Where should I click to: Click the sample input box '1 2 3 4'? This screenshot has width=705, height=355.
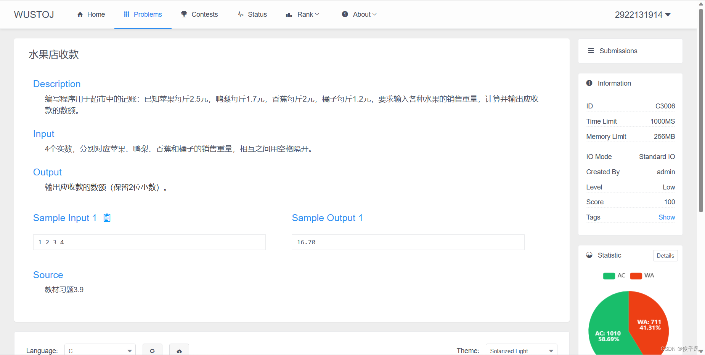pyautogui.click(x=149, y=242)
